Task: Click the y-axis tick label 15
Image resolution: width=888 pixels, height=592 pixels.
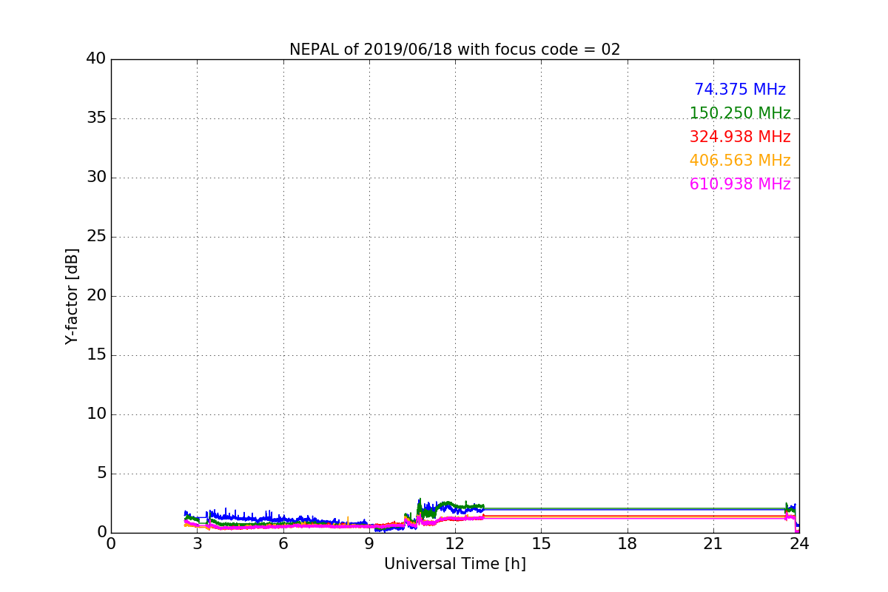Action: [96, 355]
